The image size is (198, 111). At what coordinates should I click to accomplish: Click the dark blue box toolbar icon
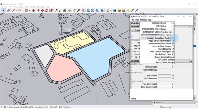point(115,10)
